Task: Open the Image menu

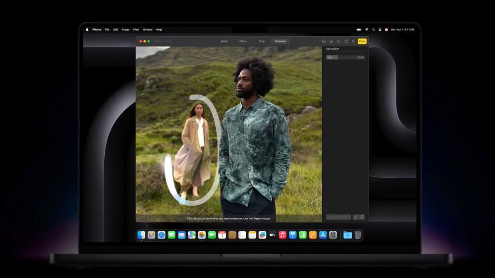Action: click(125, 29)
